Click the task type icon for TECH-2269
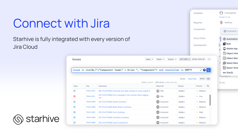Viewport: 238px width, 135px height. click(74, 102)
